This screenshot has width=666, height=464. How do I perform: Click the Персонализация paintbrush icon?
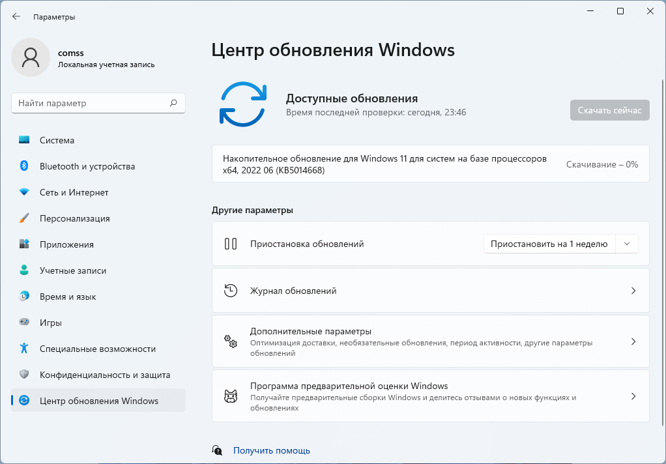click(x=24, y=218)
